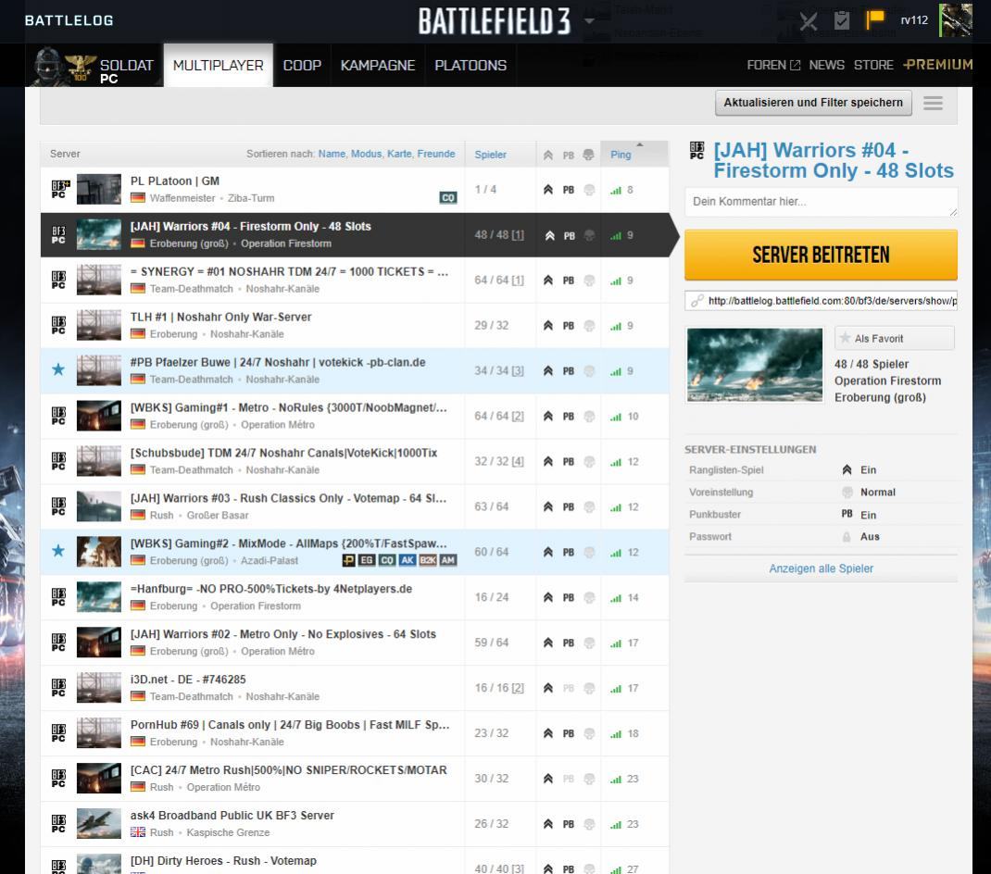This screenshot has width=991, height=874.
Task: Click BF3 PC icon on PL PLatoon row
Action: 59,190
